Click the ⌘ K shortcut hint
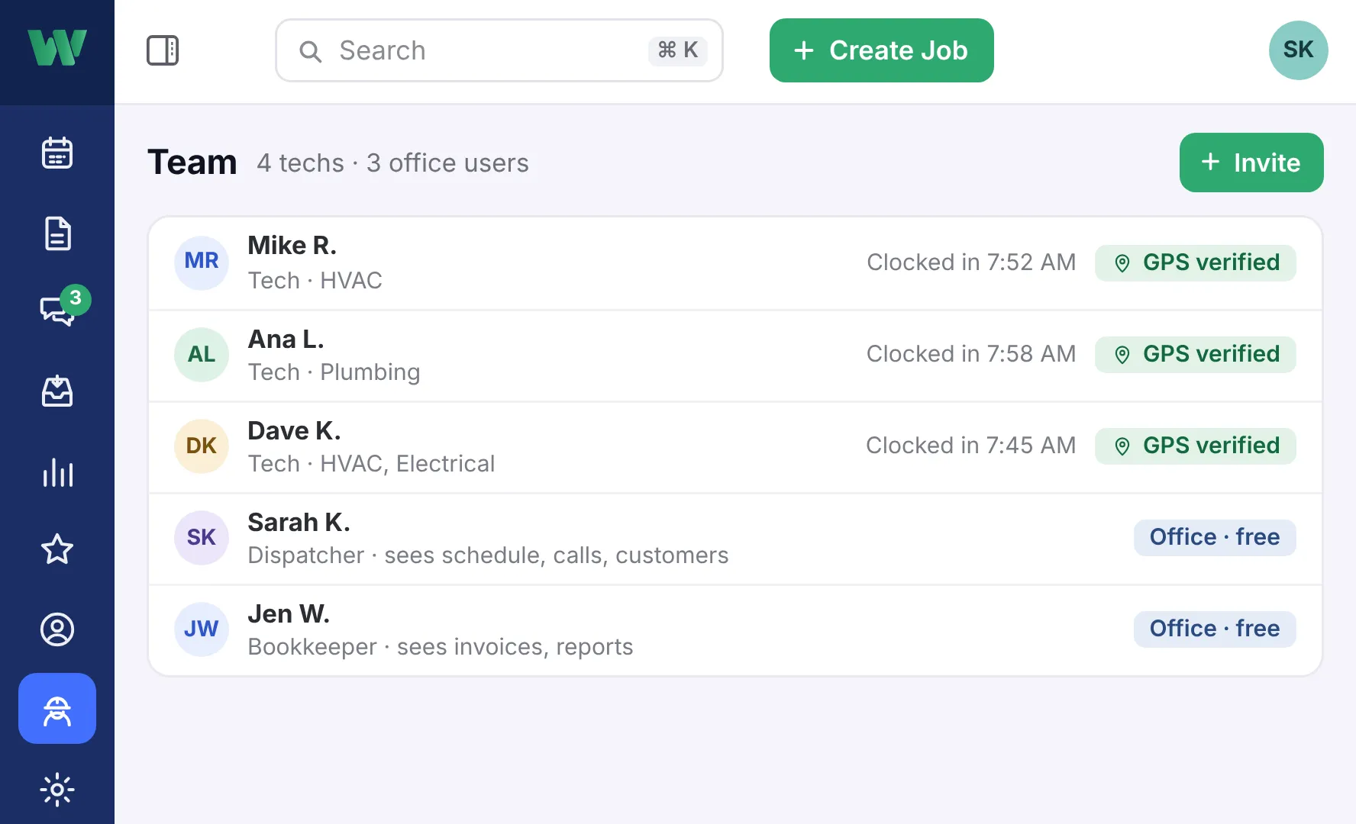Image resolution: width=1356 pixels, height=824 pixels. point(678,50)
